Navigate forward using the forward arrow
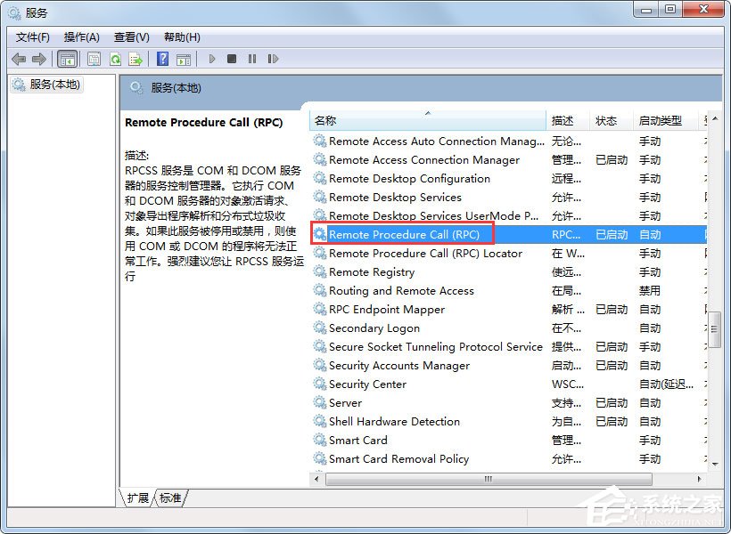 (x=38, y=59)
